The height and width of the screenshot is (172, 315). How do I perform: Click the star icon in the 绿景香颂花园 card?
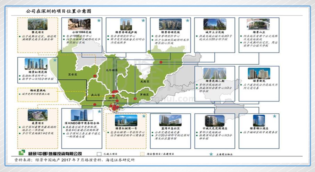(x=188, y=21)
